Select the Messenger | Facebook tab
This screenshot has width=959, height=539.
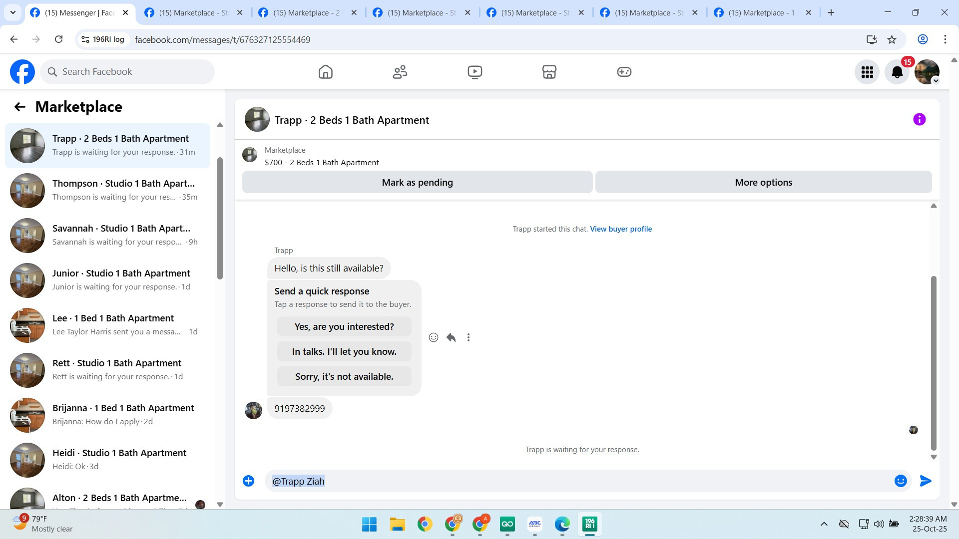pos(79,13)
